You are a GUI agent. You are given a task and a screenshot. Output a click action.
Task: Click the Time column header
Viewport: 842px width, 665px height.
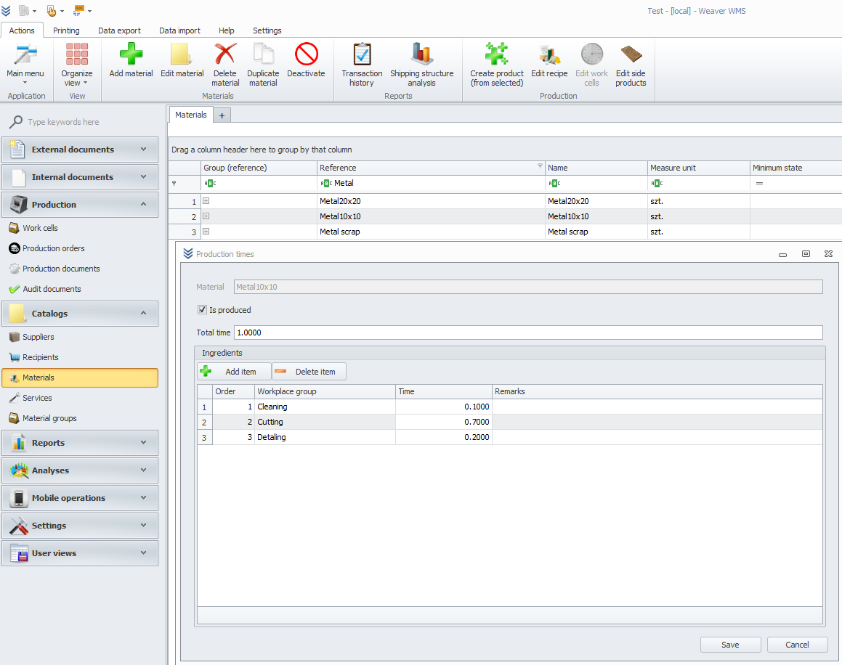pyautogui.click(x=444, y=392)
